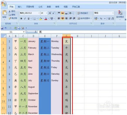
Task: Click the Undo arrow icon
Action: coord(6,28)
